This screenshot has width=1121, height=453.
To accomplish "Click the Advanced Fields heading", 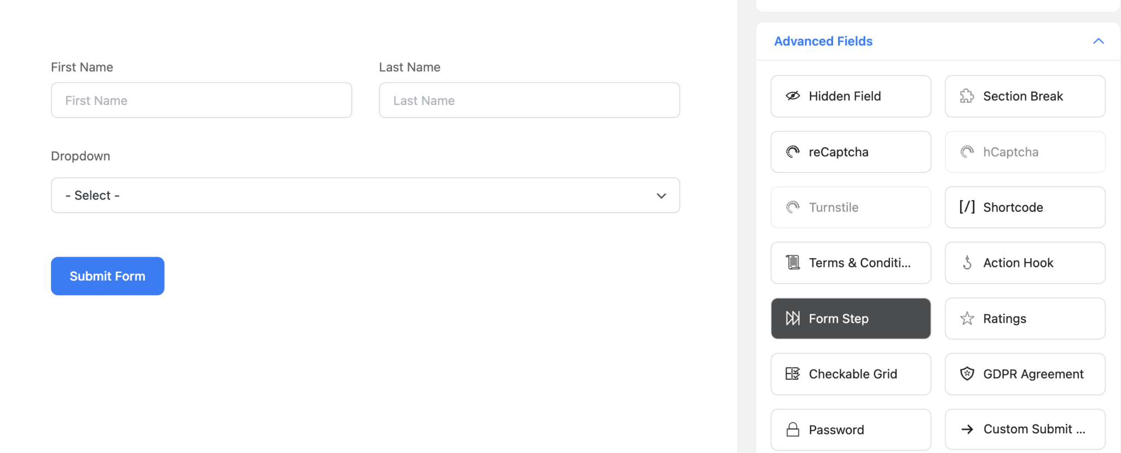I will 823,41.
